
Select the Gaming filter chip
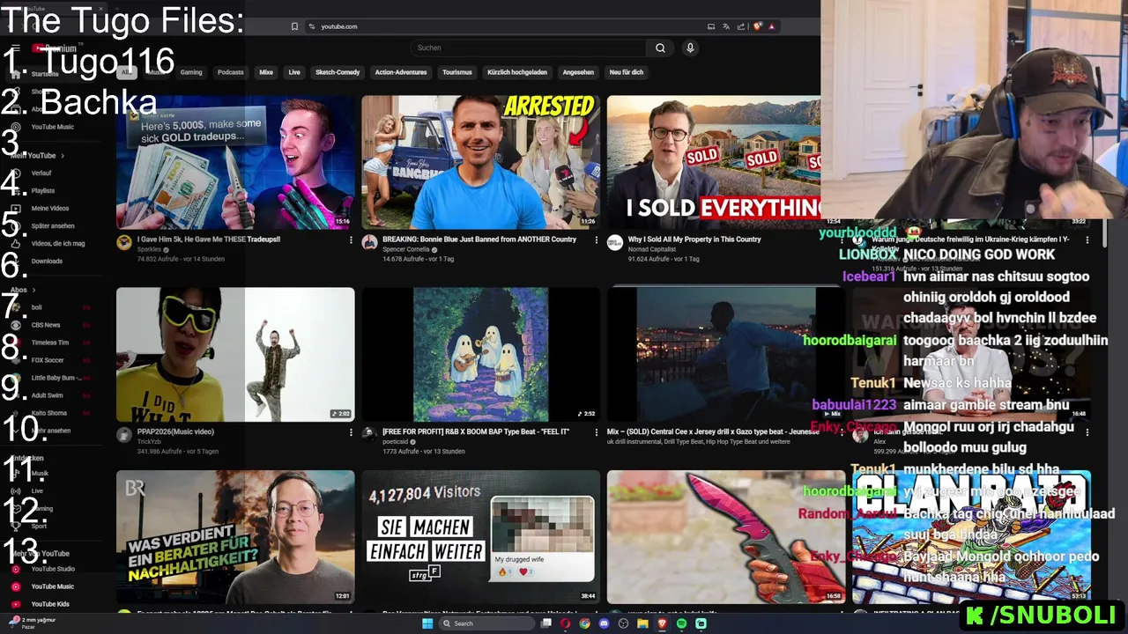(191, 72)
